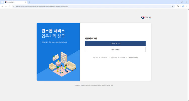This screenshot has width=189, height=101.
Task: Open the browser extensions puzzle icon
Action: tap(178, 6)
